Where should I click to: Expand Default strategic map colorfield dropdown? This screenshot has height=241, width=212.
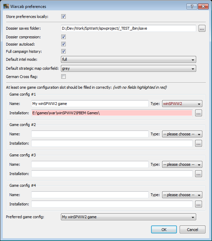(128, 68)
